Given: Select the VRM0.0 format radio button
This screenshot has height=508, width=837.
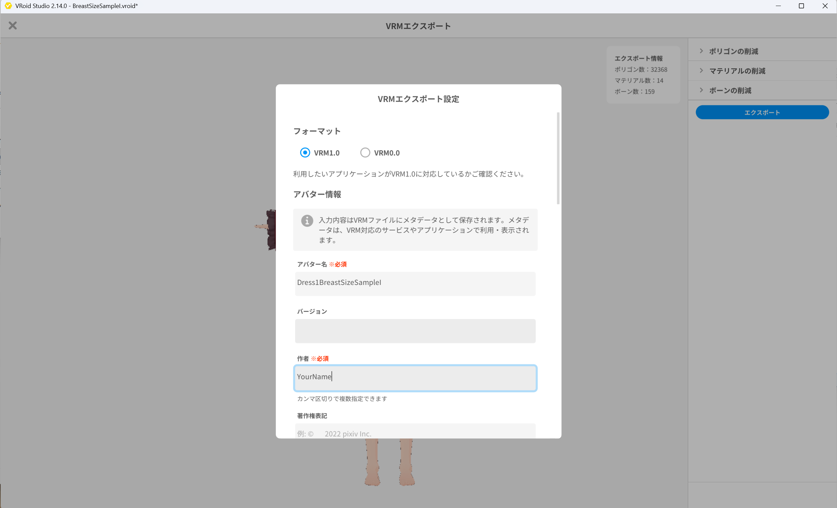Looking at the screenshot, I should [x=365, y=153].
